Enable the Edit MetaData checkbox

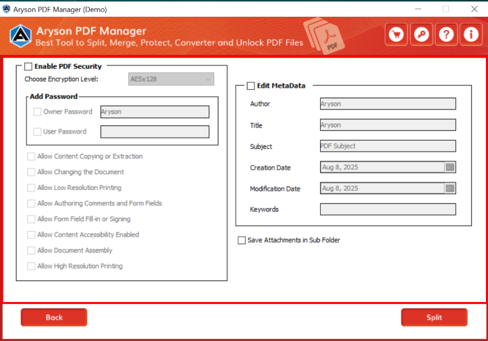pos(251,86)
